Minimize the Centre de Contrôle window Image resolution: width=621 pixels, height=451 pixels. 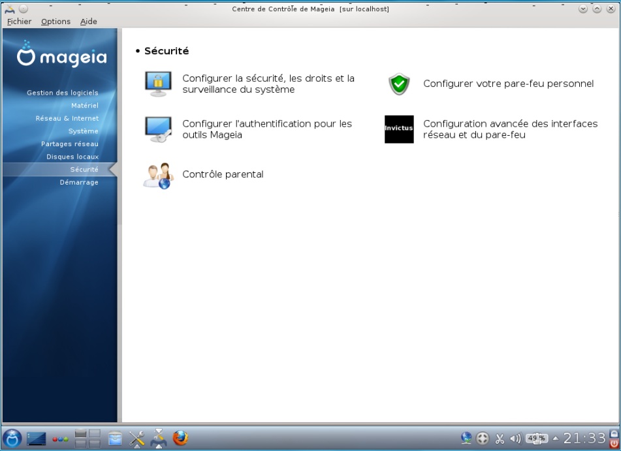point(583,8)
